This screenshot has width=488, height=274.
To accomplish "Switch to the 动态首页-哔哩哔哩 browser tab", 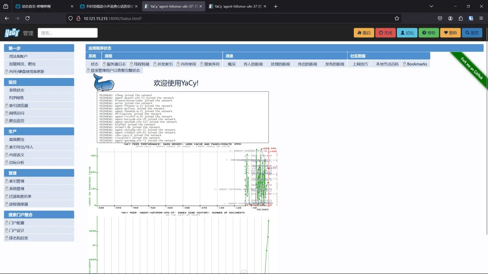I will coord(44,6).
